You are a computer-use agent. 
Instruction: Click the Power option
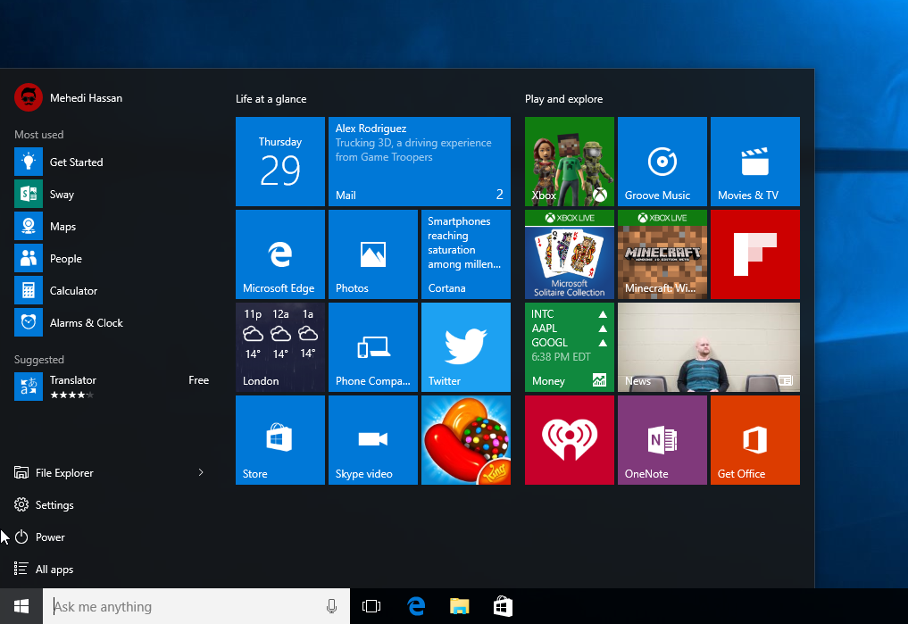pos(39,537)
